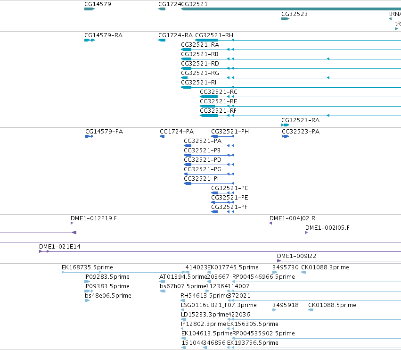Select EST EK017745.5prime
The image size is (401, 350).
[x=233, y=267]
